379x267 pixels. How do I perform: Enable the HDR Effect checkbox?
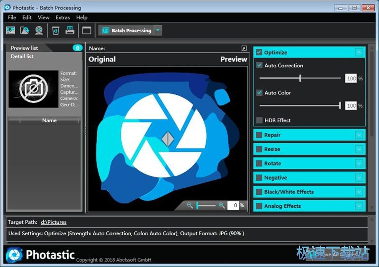(x=259, y=120)
